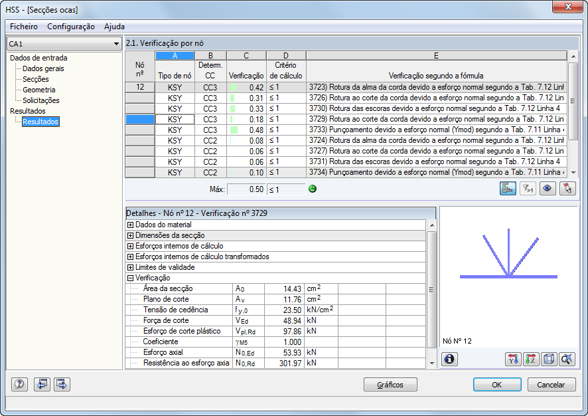The image size is (588, 416).
Task: Click the green smiley status icon
Action: tap(313, 189)
